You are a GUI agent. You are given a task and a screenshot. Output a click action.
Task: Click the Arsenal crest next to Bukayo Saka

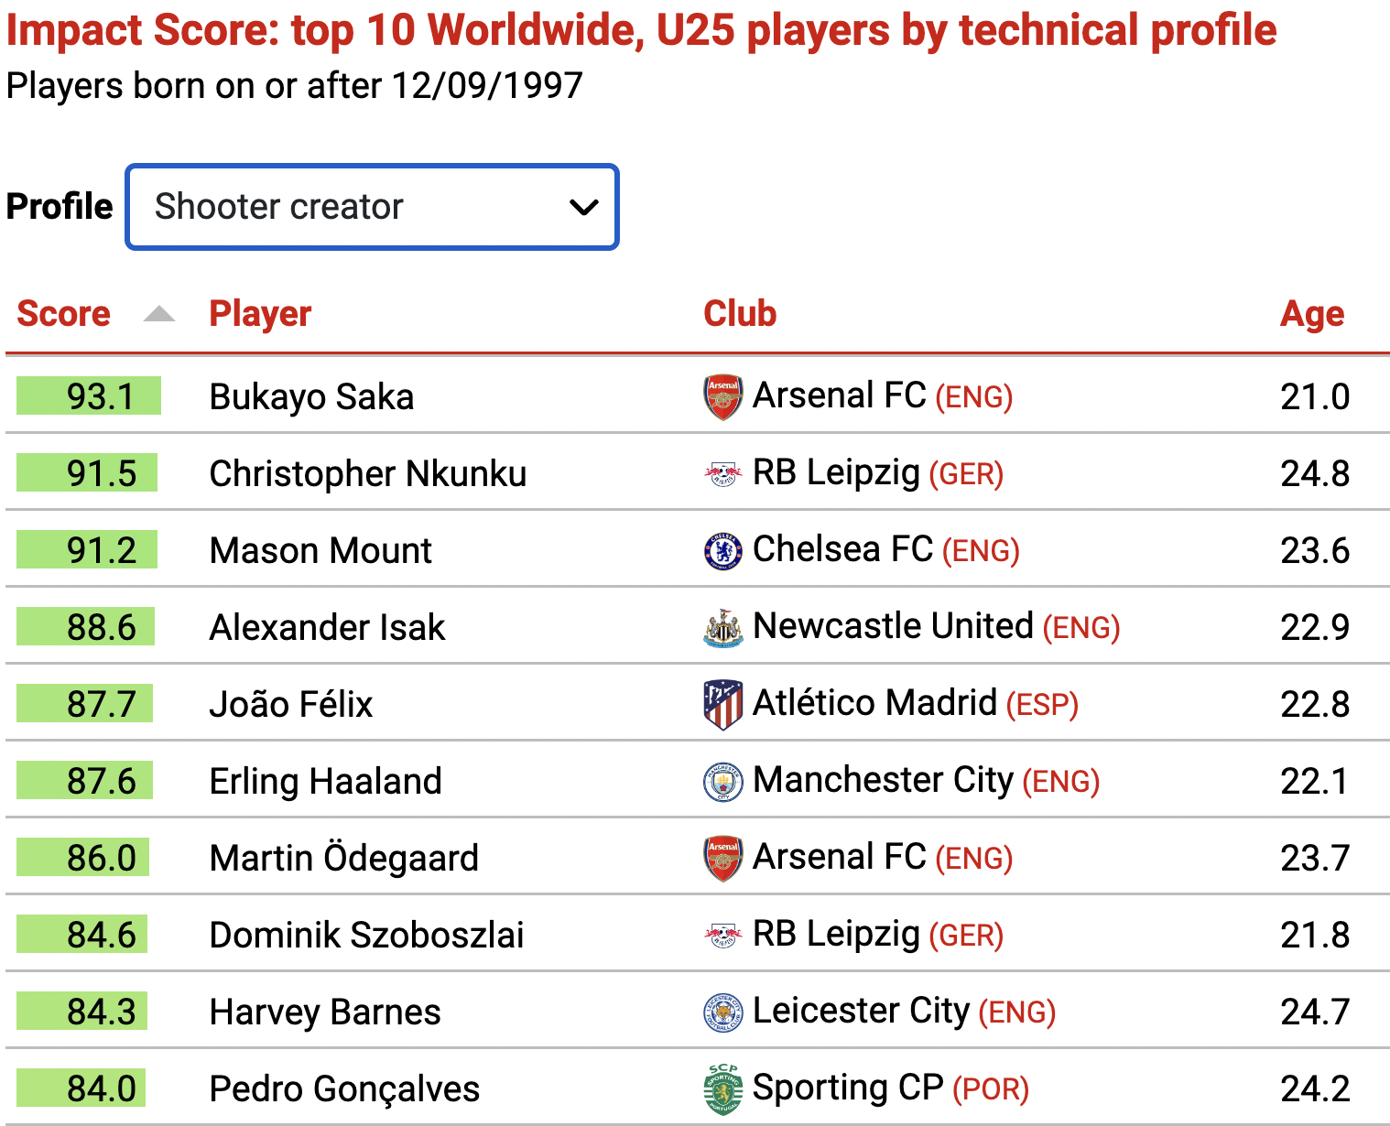click(x=723, y=397)
